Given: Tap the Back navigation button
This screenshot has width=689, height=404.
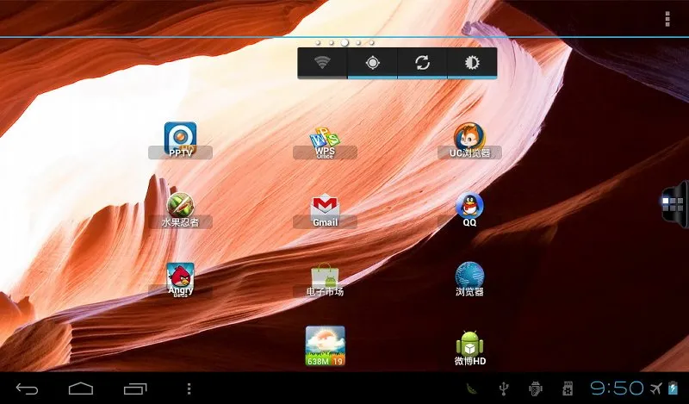Looking at the screenshot, I should (x=28, y=388).
